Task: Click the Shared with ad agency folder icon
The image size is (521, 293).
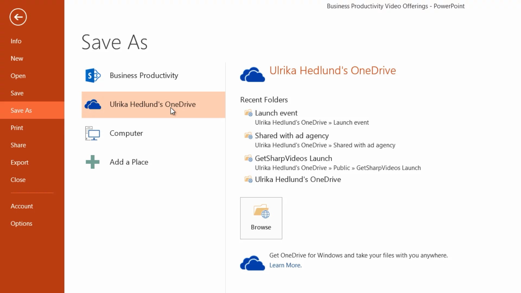Action: [248, 136]
